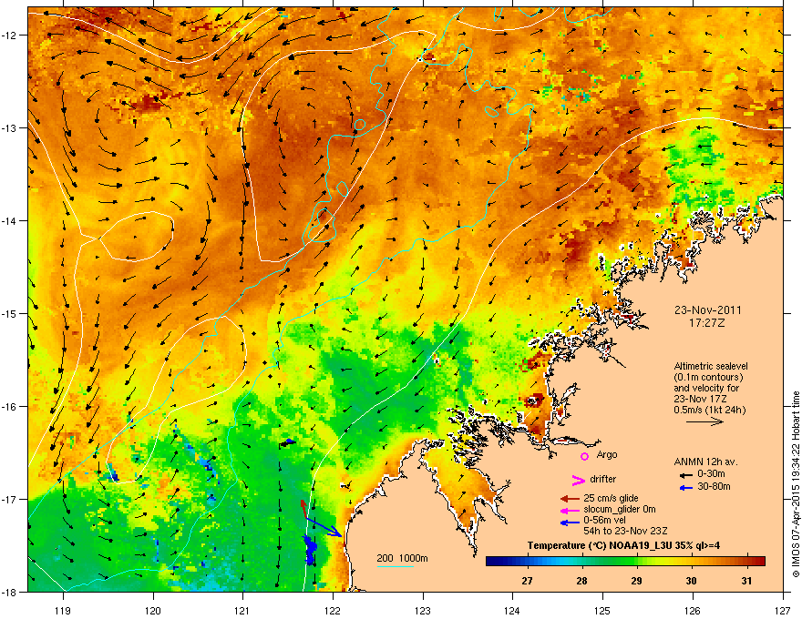Click the -18 latitude axis label

coord(10,592)
